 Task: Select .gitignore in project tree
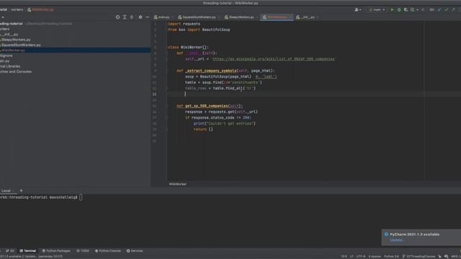(x=6, y=55)
